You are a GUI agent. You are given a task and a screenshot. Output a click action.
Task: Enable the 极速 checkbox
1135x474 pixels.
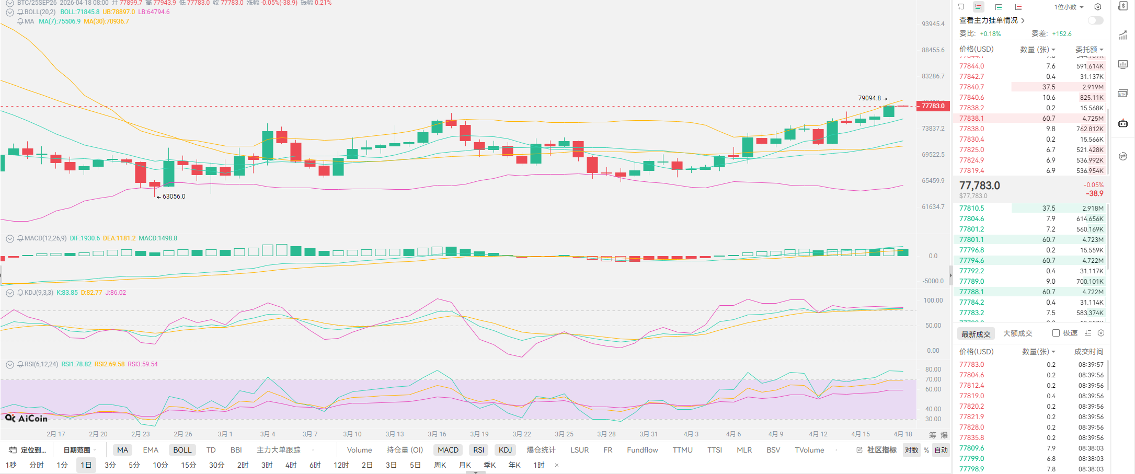click(1056, 333)
